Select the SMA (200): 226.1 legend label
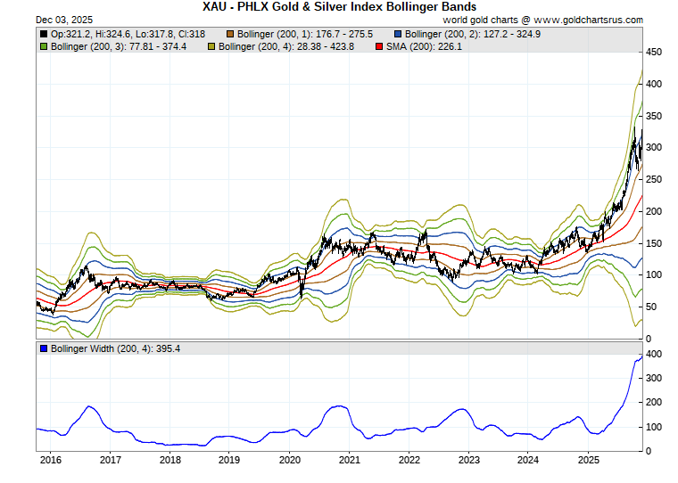 tap(424, 45)
